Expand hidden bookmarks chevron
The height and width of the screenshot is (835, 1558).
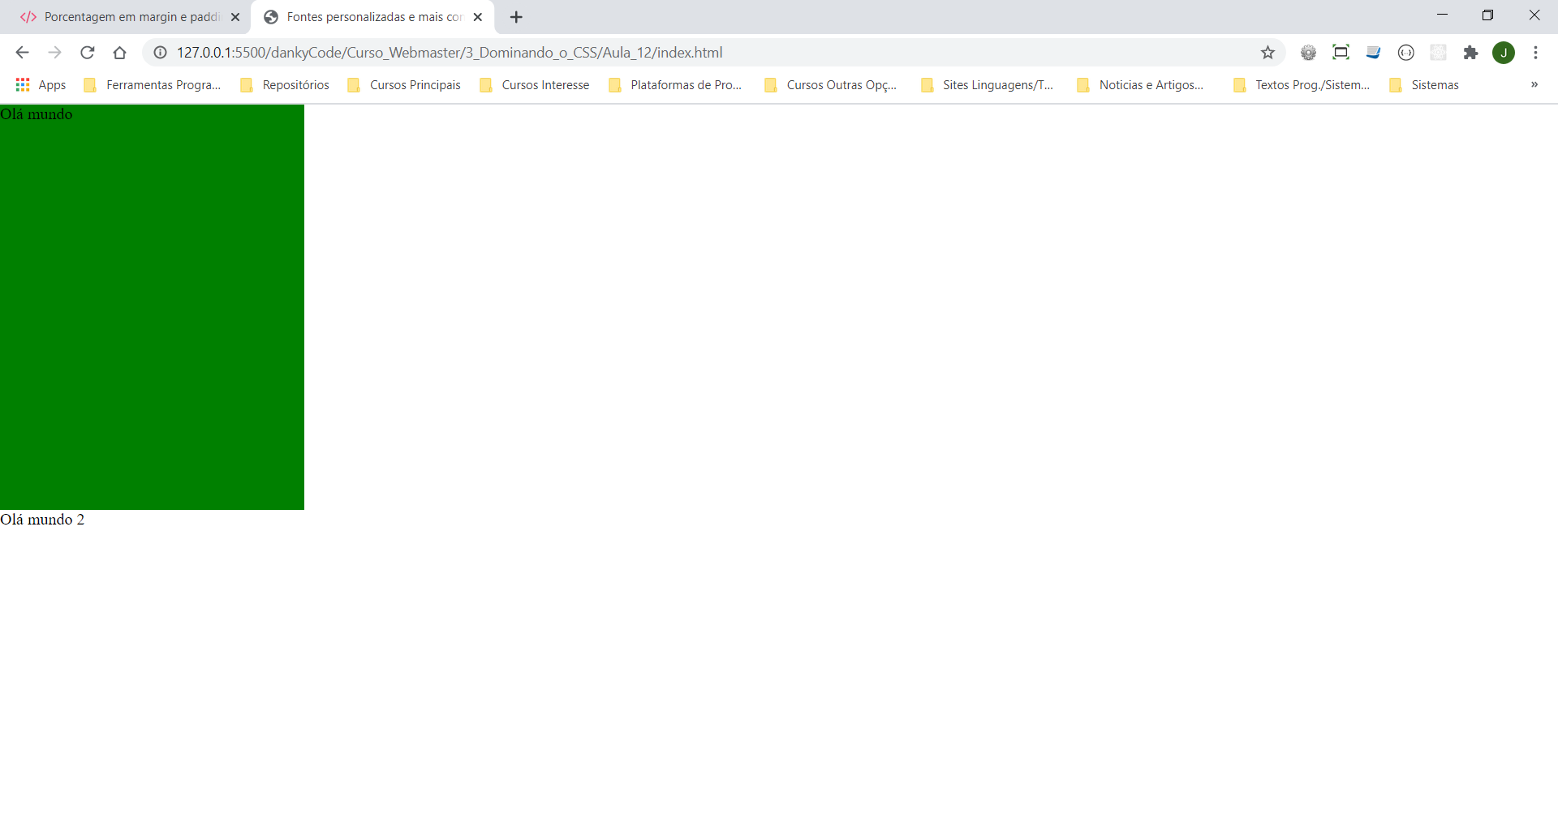[1534, 84]
